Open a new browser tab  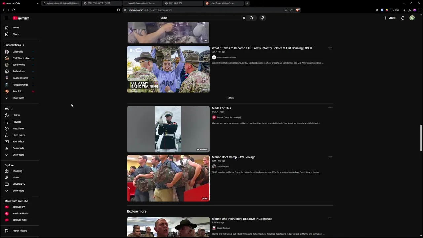pyautogui.click(x=247, y=3)
